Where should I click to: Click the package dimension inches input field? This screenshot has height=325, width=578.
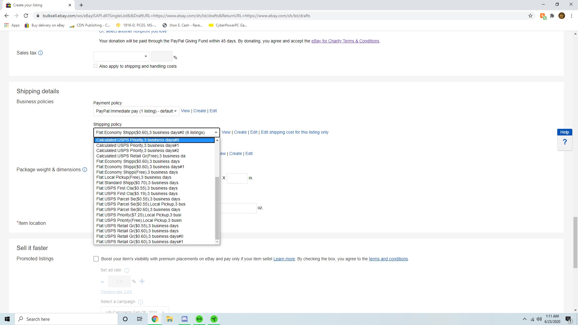pos(237,178)
